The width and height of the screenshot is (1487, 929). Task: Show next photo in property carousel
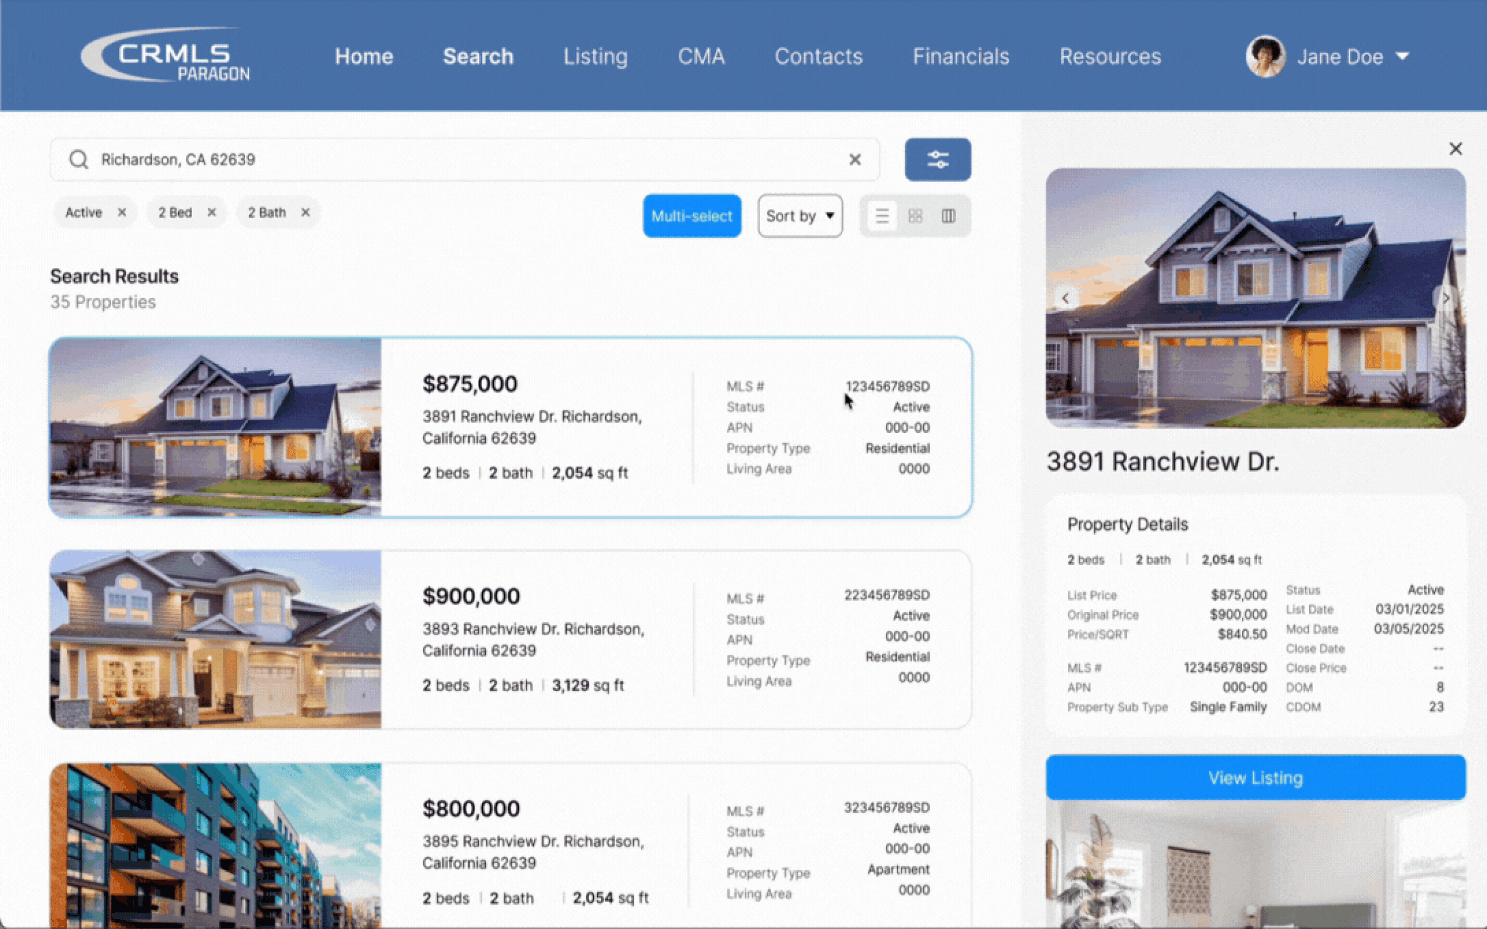(1446, 299)
